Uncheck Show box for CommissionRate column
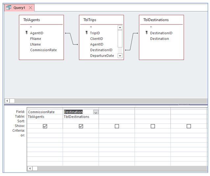This screenshot has width=210, height=176. click(x=45, y=126)
